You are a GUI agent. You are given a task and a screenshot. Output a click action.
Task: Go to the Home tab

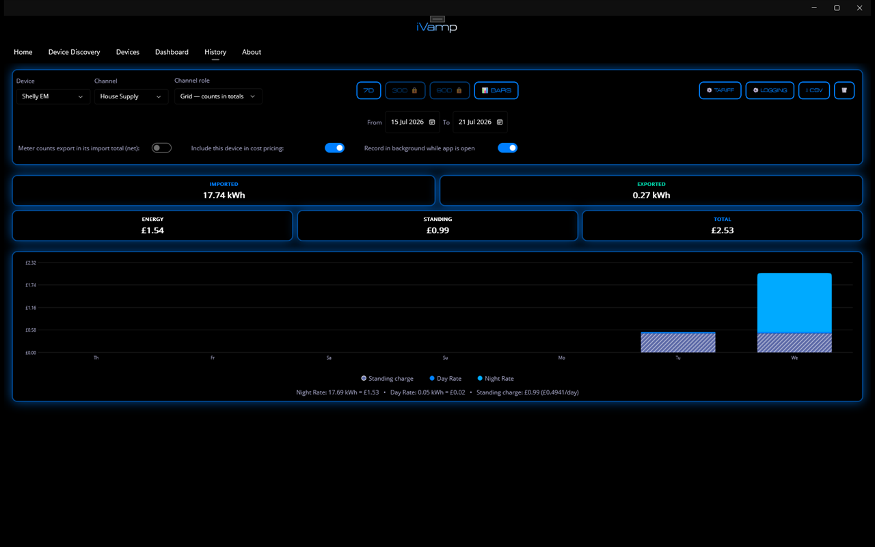[x=23, y=52]
